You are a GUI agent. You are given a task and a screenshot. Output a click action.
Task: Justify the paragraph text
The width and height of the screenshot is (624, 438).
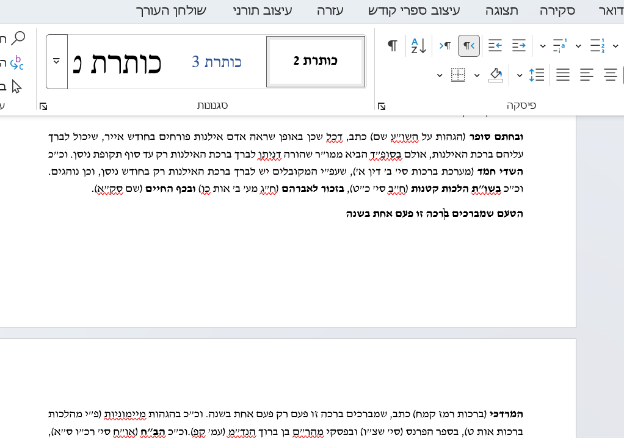pos(562,75)
